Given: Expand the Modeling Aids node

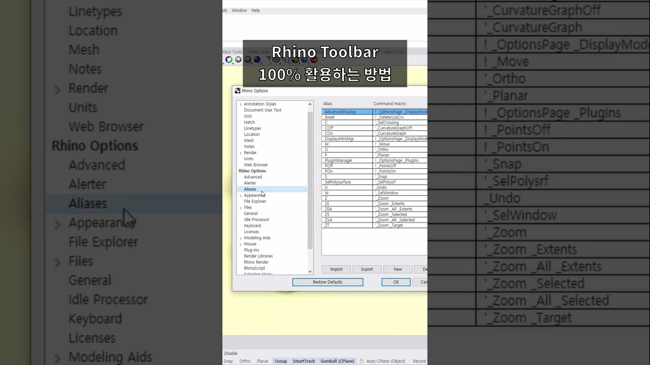Looking at the screenshot, I should (x=240, y=238).
